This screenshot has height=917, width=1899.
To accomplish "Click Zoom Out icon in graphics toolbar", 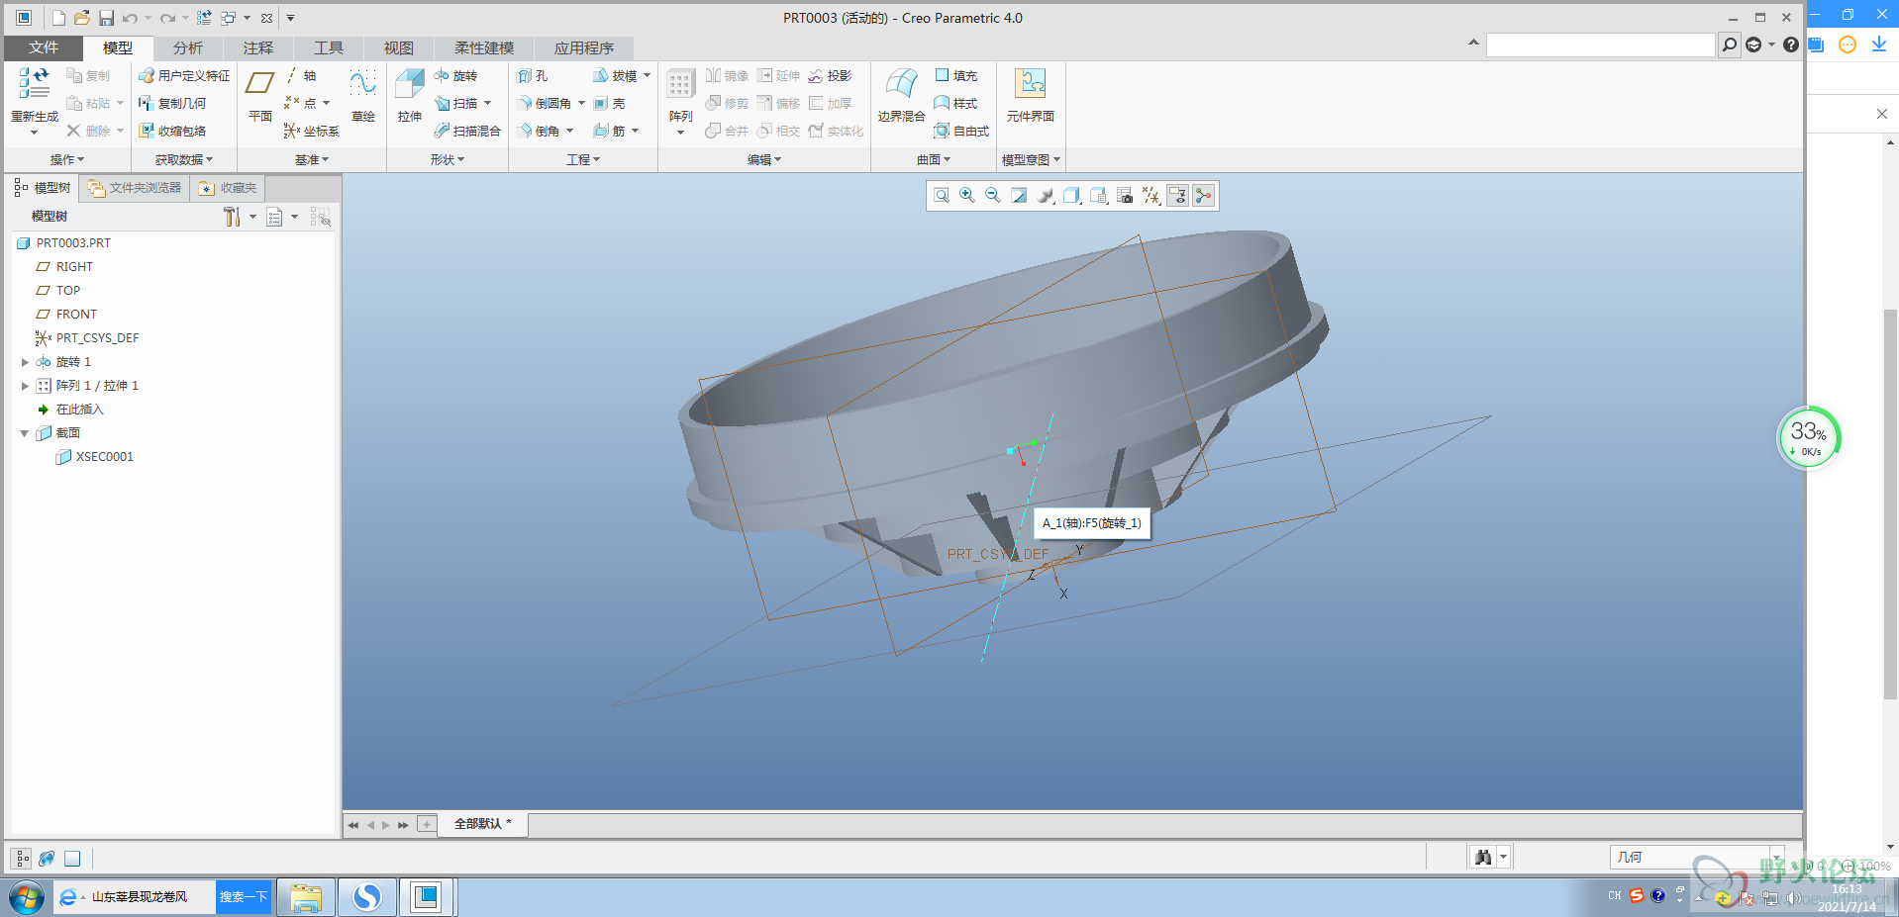I will coord(993,196).
